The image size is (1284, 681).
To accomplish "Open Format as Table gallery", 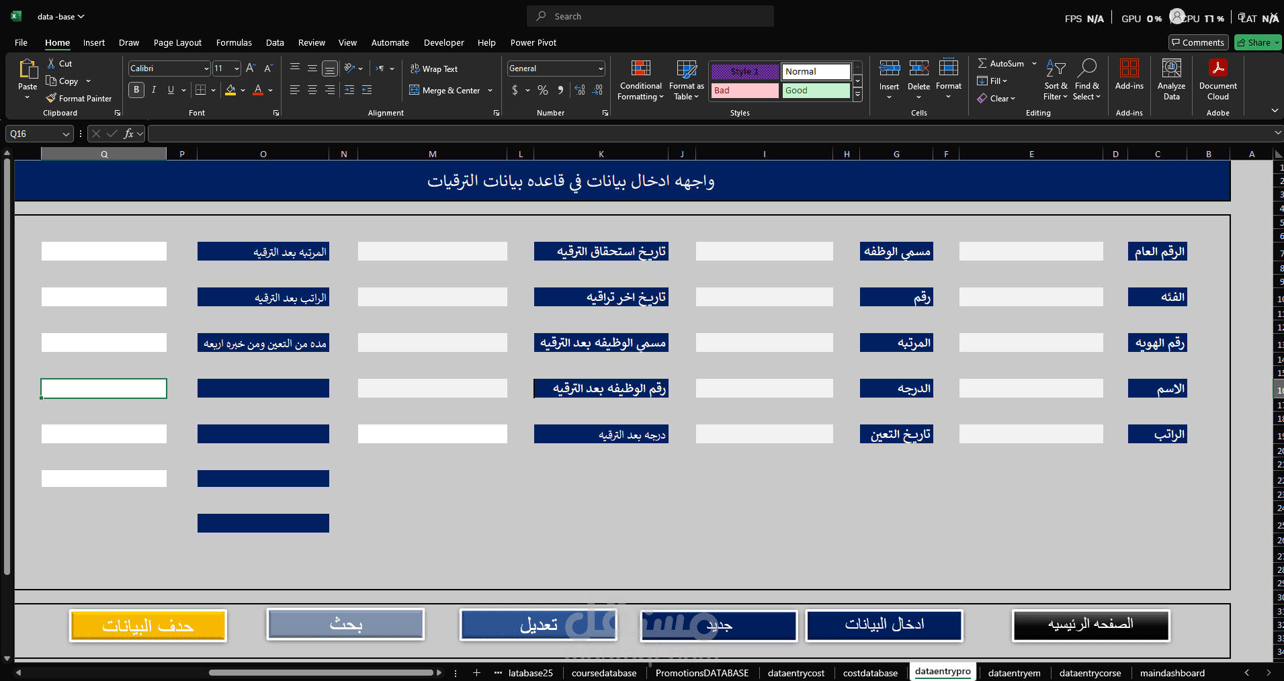I will (687, 81).
